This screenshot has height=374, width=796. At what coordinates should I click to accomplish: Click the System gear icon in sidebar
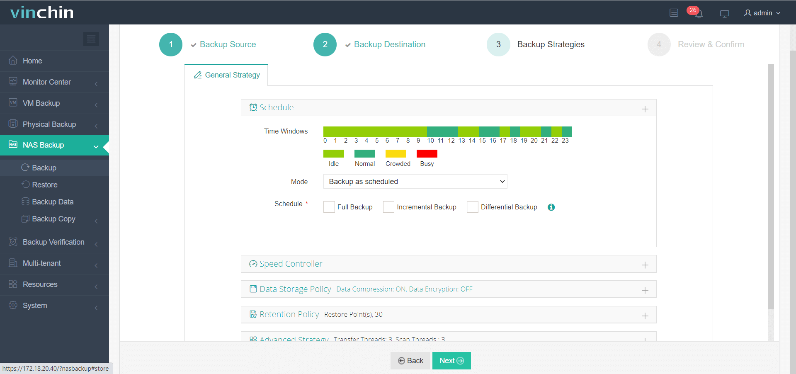[x=13, y=305]
